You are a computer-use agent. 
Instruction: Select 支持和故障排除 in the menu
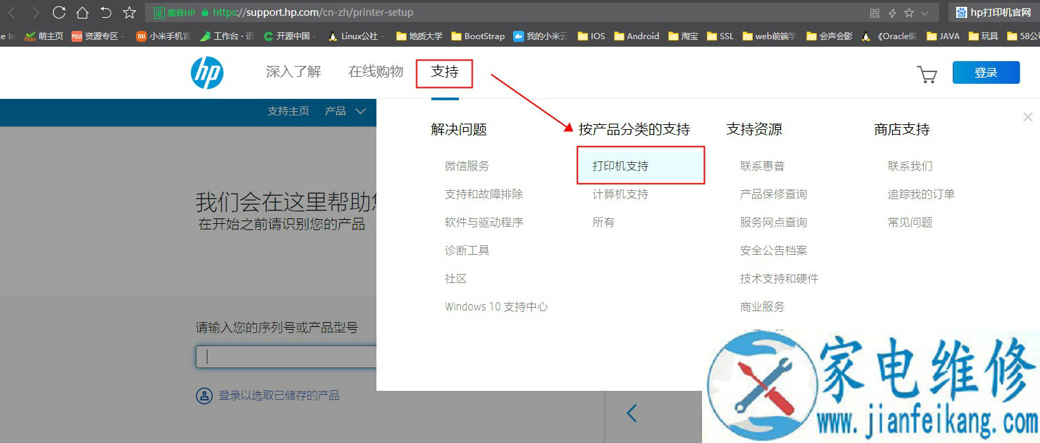coord(484,194)
